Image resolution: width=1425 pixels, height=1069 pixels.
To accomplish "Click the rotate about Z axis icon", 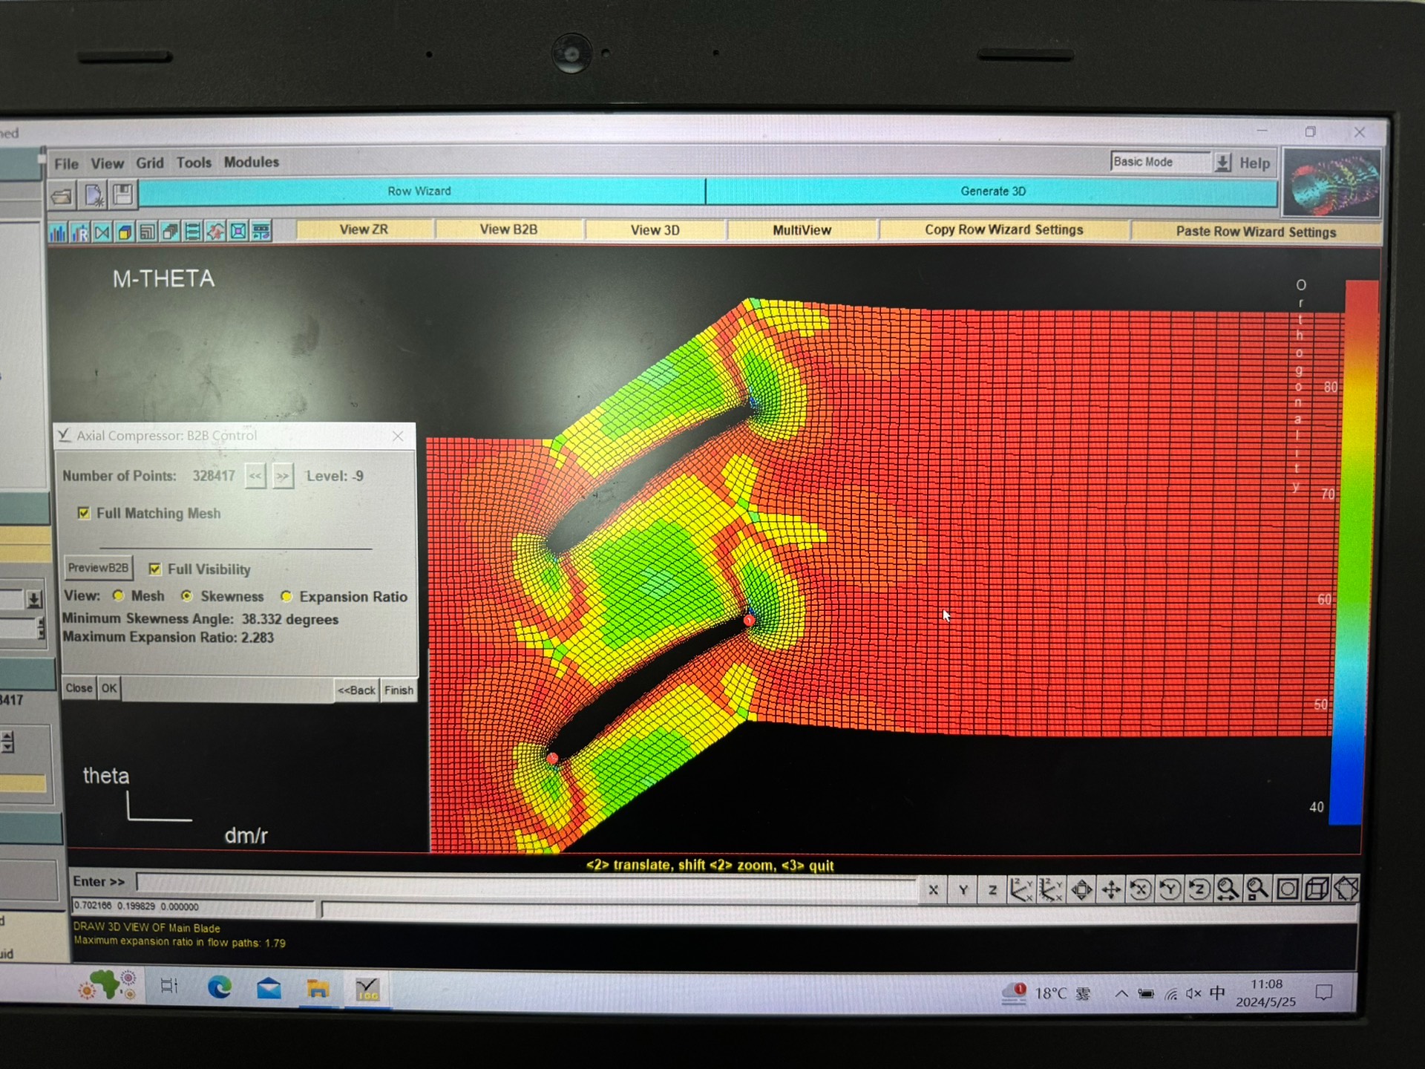I will pyautogui.click(x=1199, y=889).
